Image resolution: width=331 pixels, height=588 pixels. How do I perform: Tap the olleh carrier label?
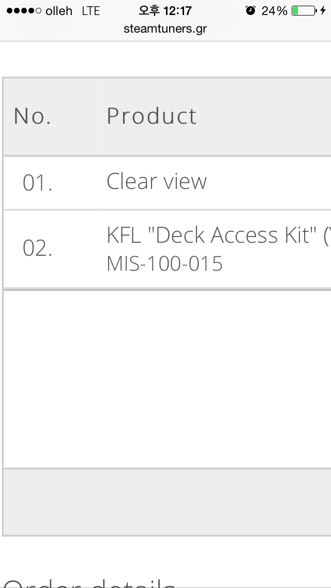[59, 11]
